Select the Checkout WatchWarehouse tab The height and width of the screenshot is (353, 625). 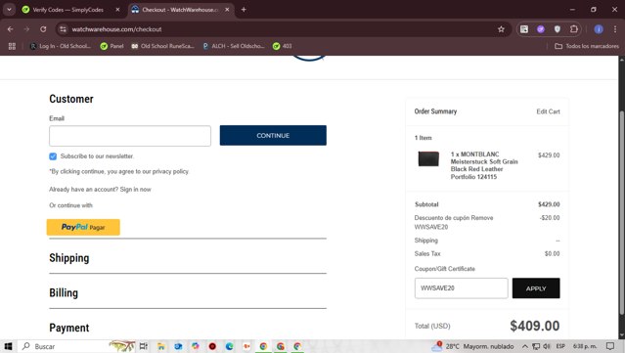181,10
